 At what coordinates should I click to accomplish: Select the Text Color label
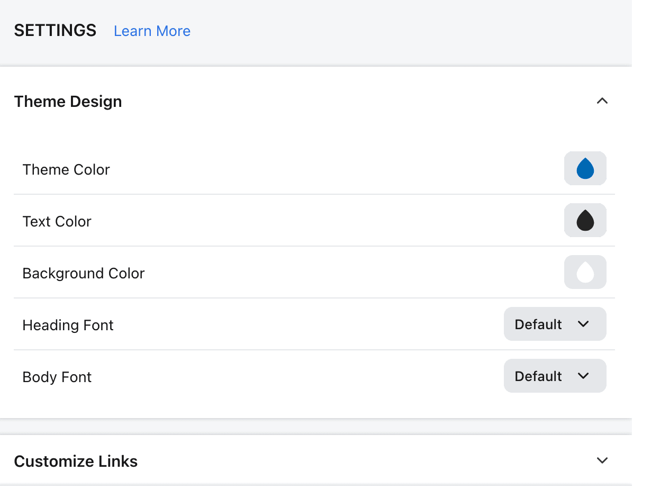(x=57, y=222)
